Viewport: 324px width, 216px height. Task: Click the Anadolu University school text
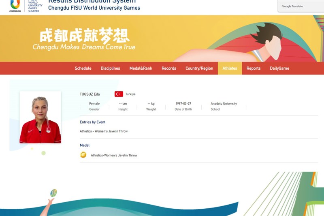coord(224,104)
